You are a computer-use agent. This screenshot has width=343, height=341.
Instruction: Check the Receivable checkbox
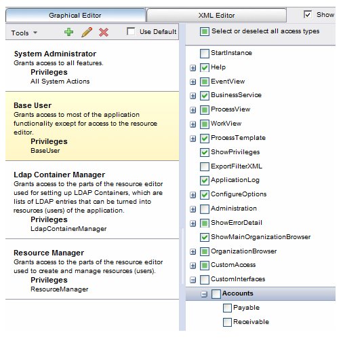(x=227, y=322)
